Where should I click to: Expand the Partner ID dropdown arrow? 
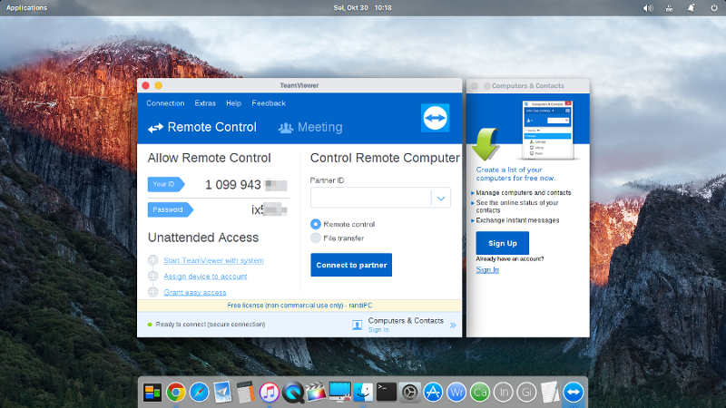(x=441, y=198)
